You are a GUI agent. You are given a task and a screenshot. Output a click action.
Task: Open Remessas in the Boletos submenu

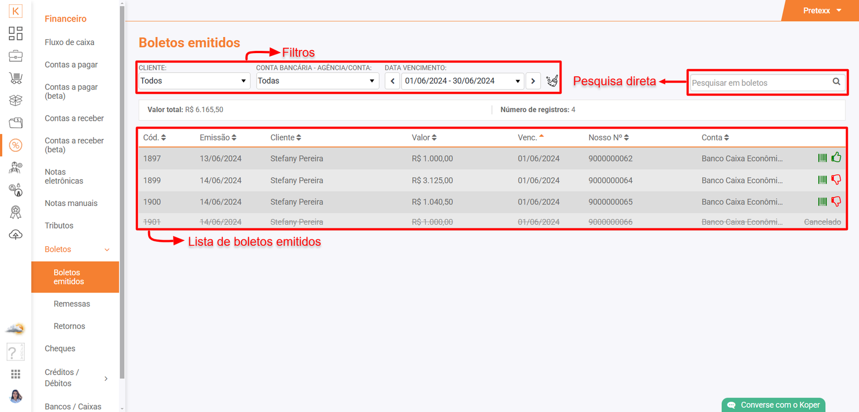coord(72,304)
